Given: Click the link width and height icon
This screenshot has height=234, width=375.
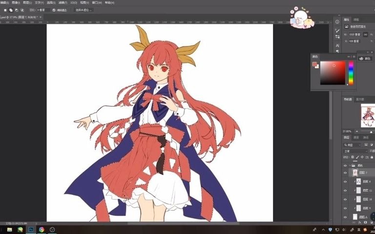Looking at the screenshot, I should tap(365, 35).
